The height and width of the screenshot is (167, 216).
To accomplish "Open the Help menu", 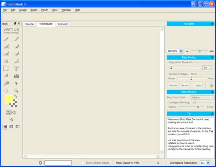I will coord(77,10).
